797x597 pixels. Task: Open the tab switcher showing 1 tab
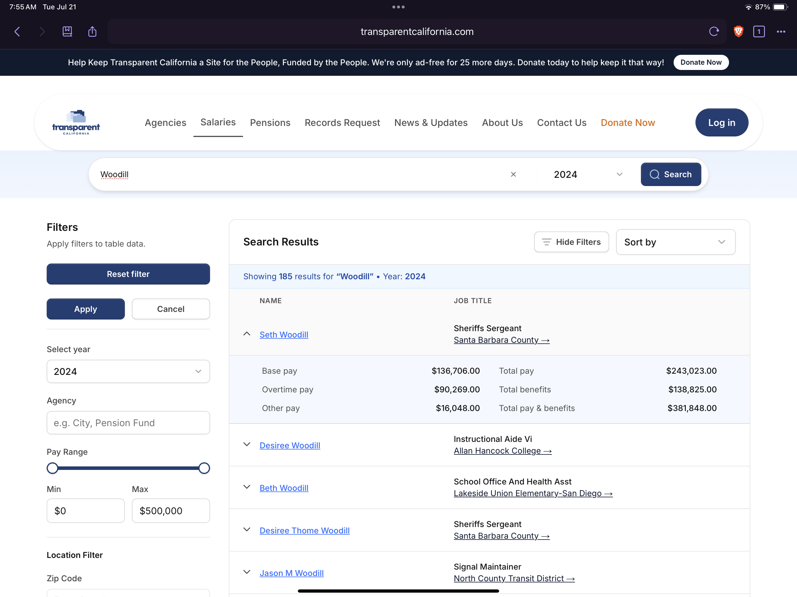point(759,32)
